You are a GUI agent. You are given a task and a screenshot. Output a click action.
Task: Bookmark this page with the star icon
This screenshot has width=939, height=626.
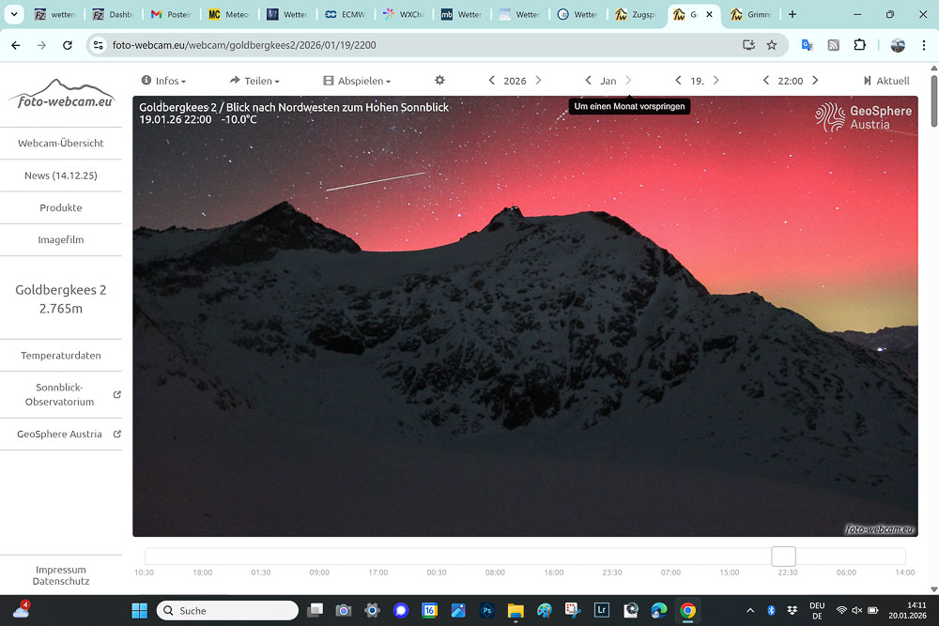pyautogui.click(x=772, y=45)
